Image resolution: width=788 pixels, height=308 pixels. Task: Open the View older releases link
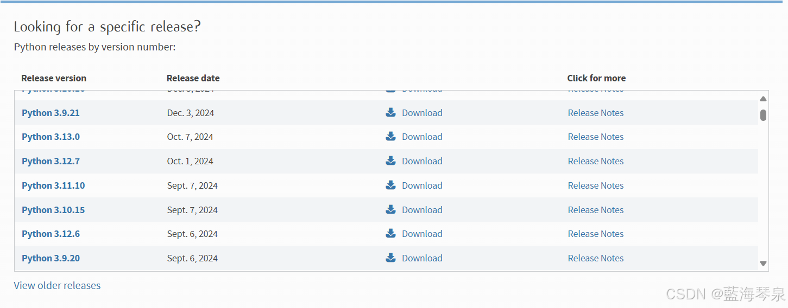click(57, 285)
